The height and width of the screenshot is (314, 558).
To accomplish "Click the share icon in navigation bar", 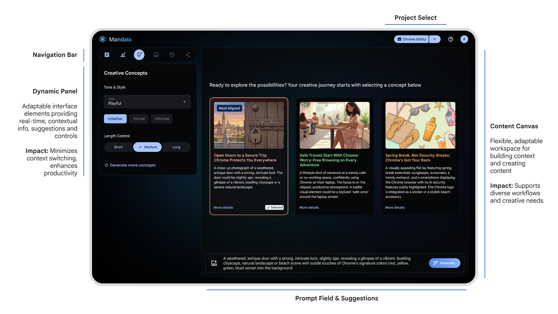I will (x=188, y=55).
